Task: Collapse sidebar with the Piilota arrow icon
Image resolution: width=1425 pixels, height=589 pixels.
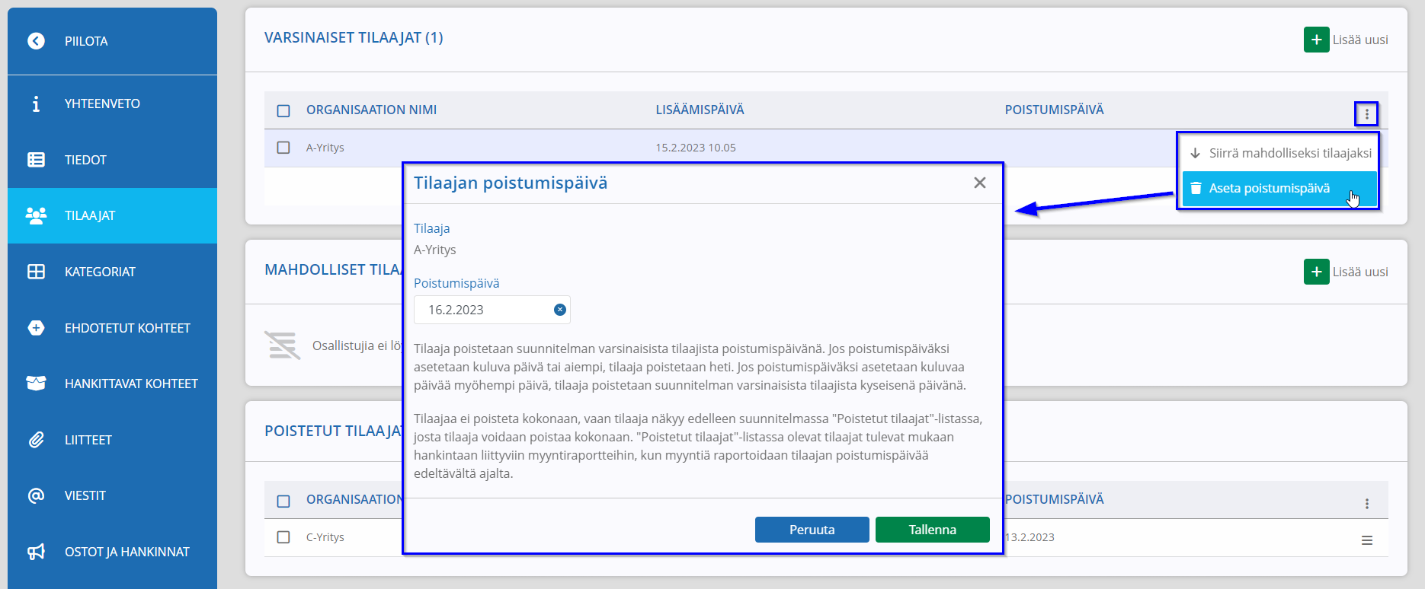Action: pos(36,41)
